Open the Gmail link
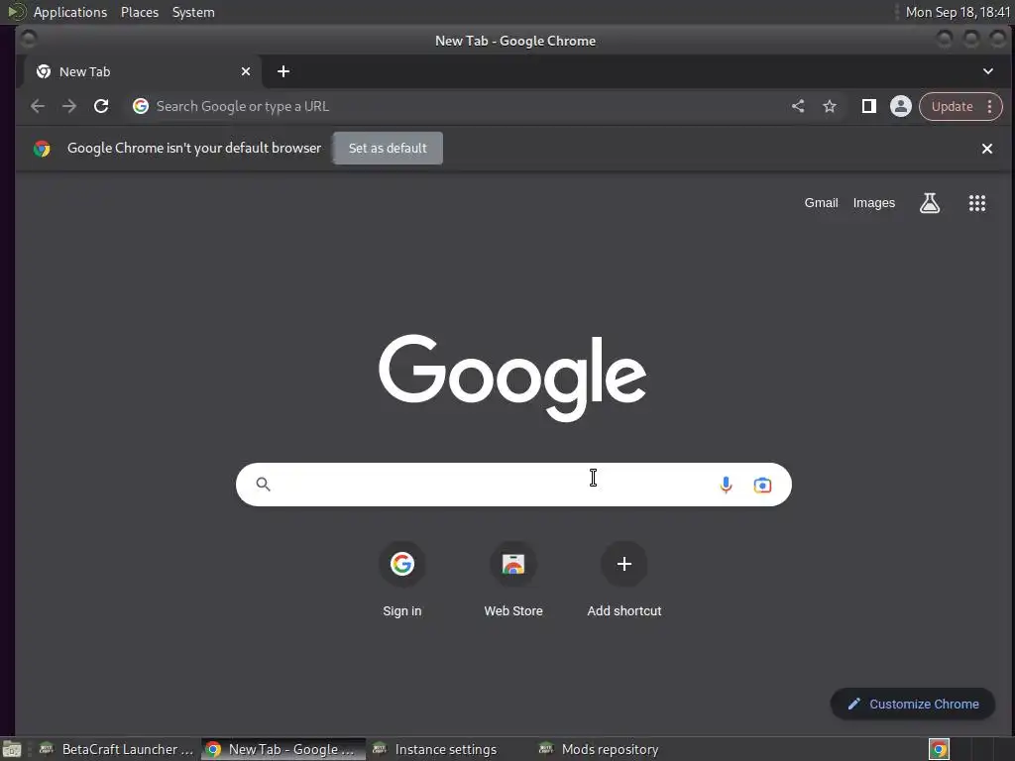 tap(821, 202)
